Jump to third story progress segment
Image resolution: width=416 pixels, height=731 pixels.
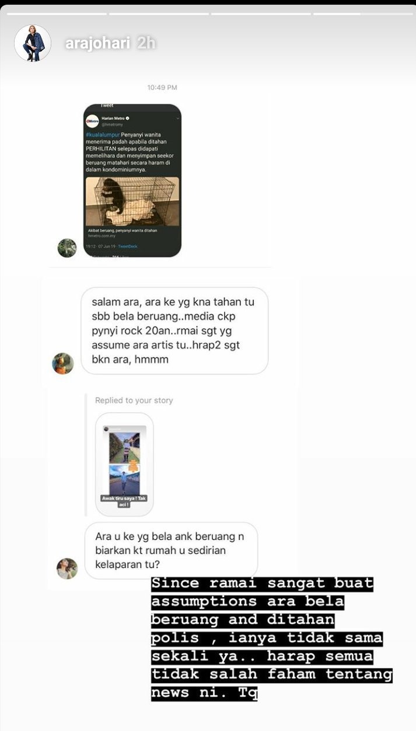tap(261, 13)
